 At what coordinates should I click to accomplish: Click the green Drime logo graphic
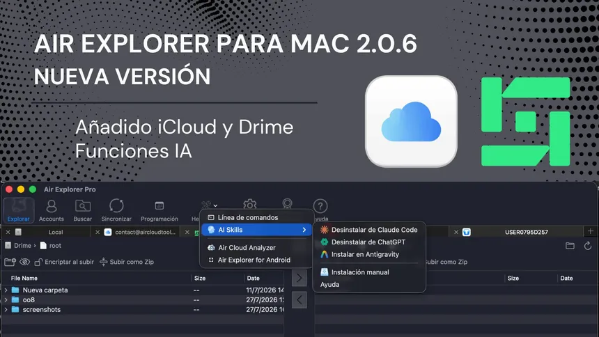click(525, 122)
